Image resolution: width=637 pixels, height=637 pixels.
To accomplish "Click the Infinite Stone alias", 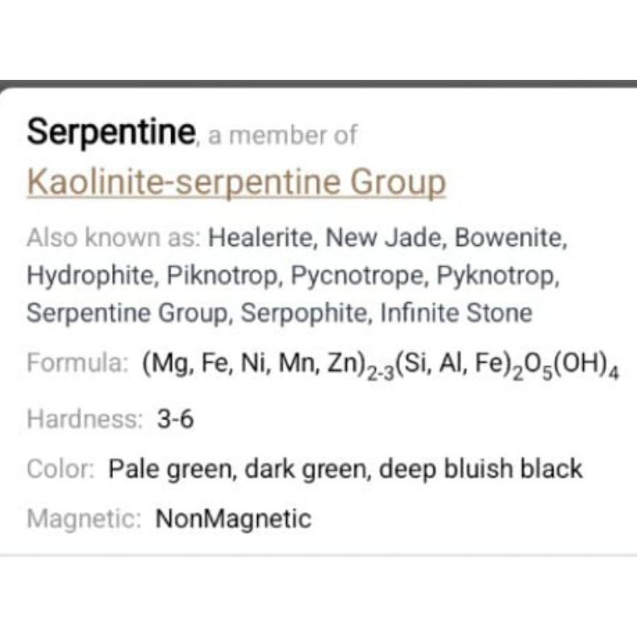I will [x=456, y=313].
